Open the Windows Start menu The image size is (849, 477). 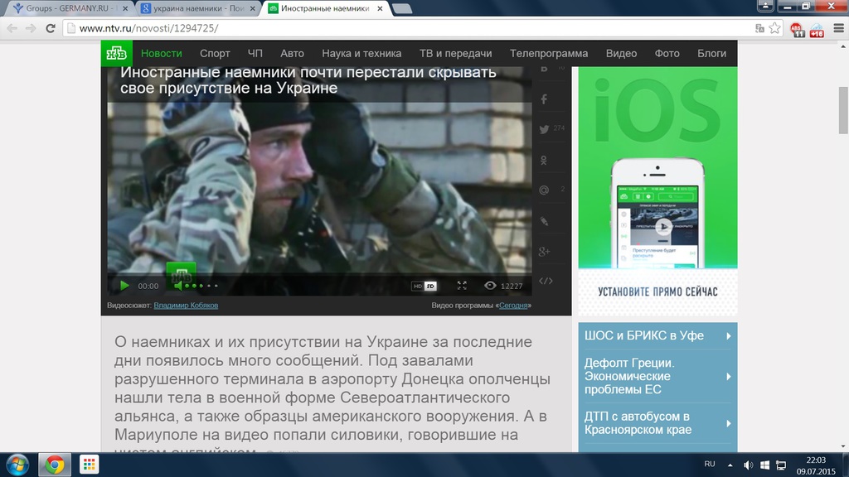pos(17,465)
